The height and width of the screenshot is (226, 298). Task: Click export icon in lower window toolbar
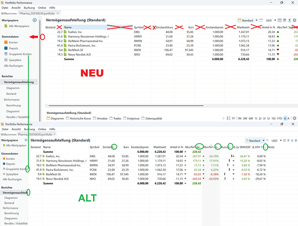coord(292,141)
